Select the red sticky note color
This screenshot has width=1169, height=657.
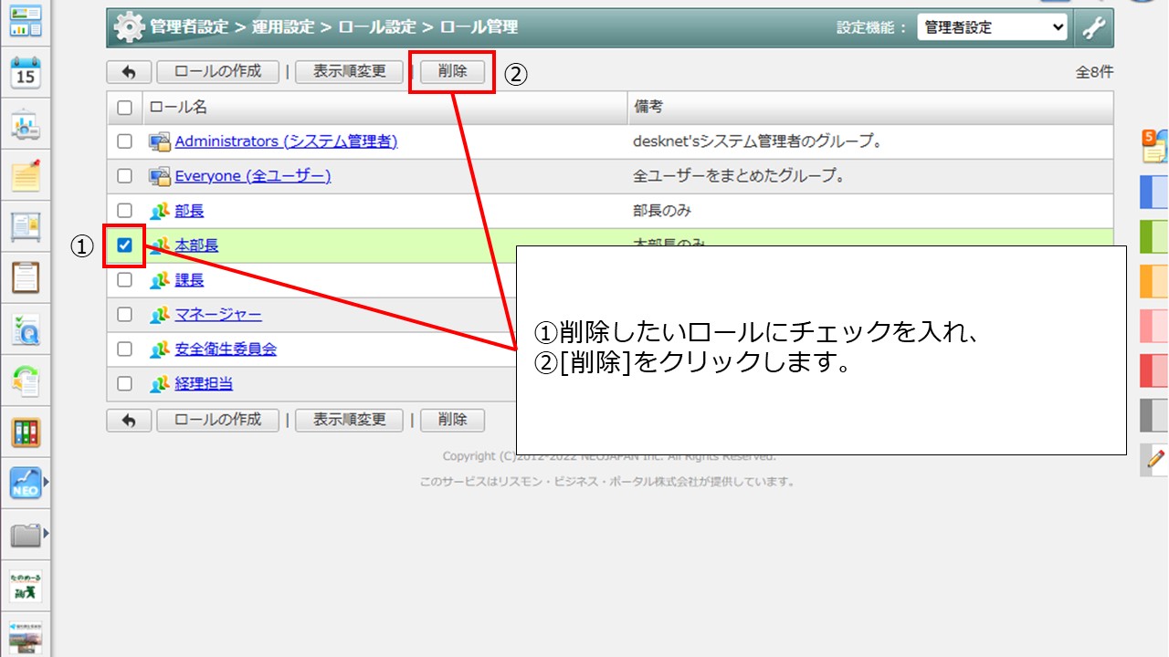[1154, 370]
